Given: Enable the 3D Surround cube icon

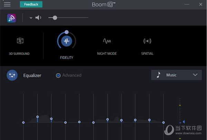Looking at the screenshot, I should pyautogui.click(x=20, y=41).
